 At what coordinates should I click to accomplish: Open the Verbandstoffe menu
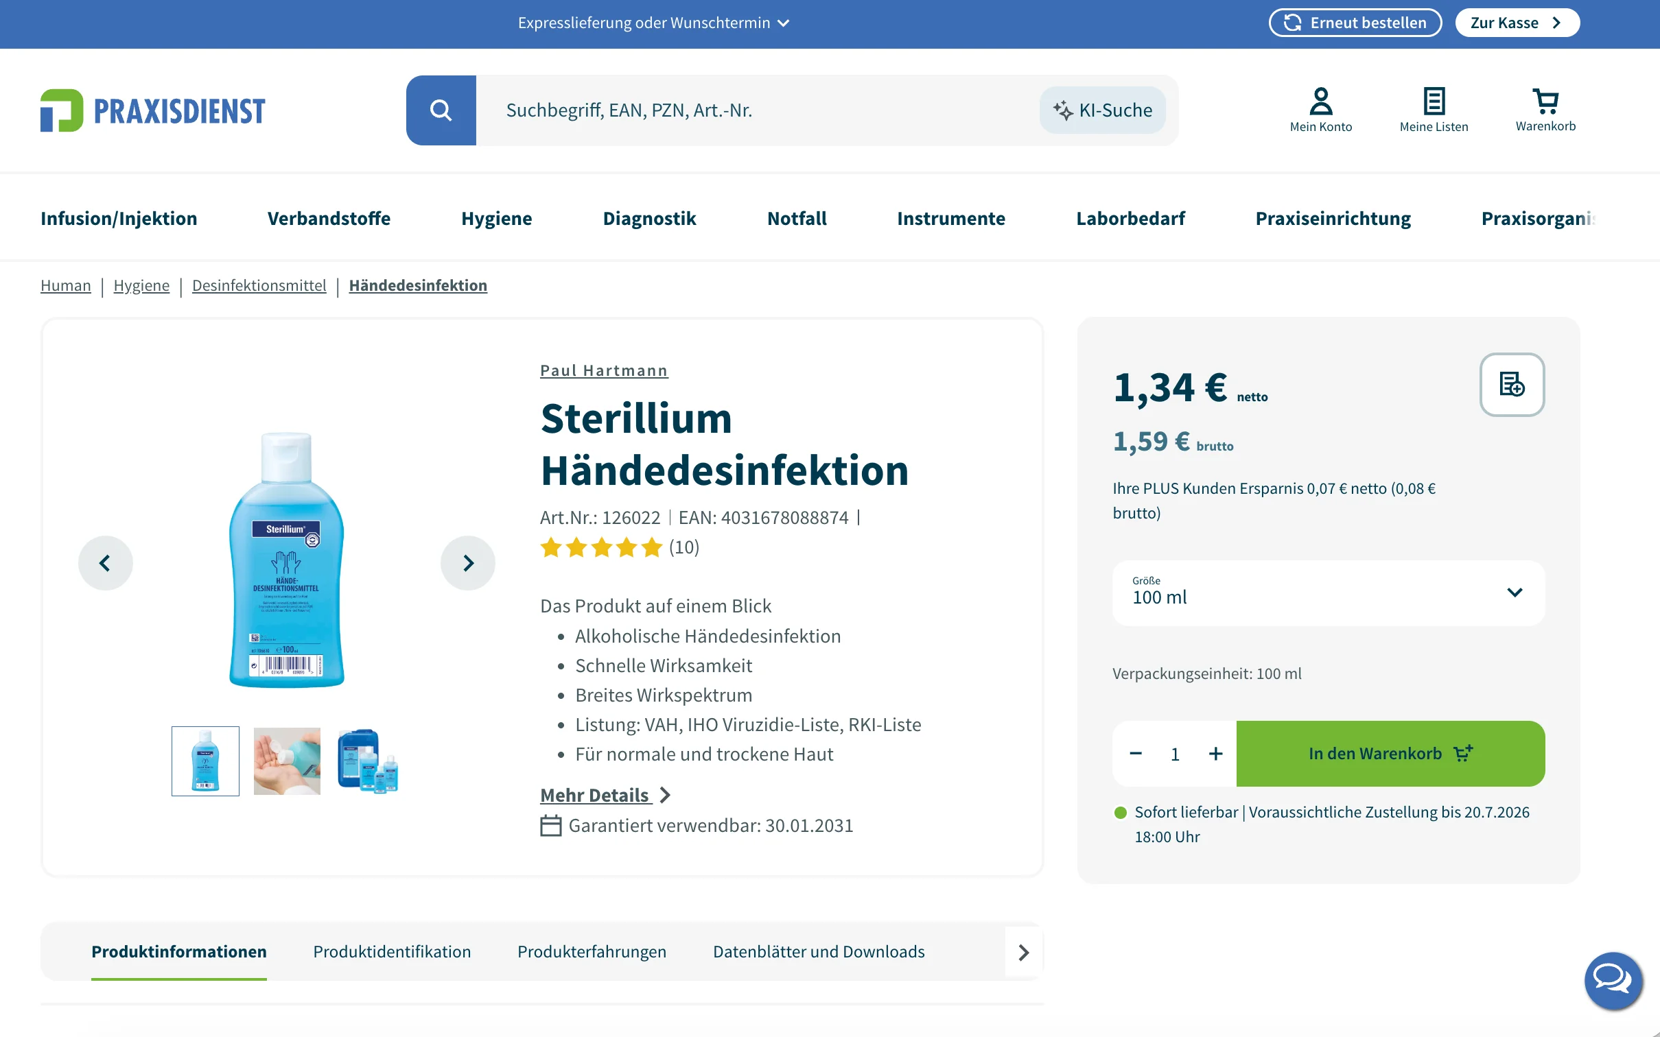click(329, 218)
